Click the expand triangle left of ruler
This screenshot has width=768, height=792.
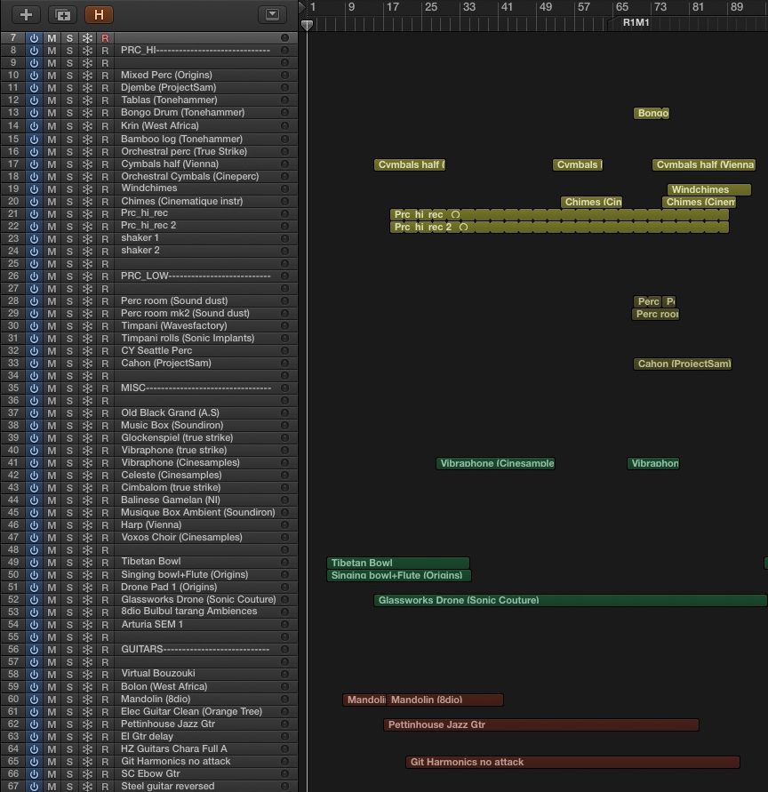point(303,8)
